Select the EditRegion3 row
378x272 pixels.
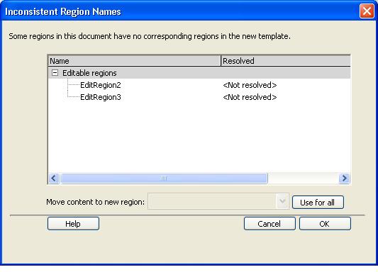(199, 97)
